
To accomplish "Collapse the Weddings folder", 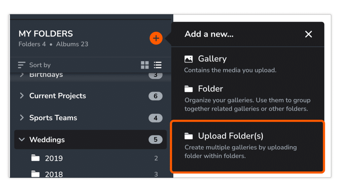I will [x=22, y=139].
